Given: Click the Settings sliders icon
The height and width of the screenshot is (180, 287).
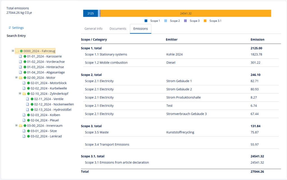Looking at the screenshot, I should click(10, 28).
